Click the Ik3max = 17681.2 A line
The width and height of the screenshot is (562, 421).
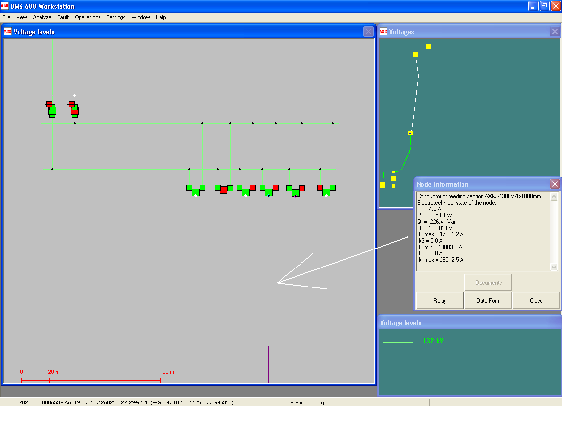[440, 234]
